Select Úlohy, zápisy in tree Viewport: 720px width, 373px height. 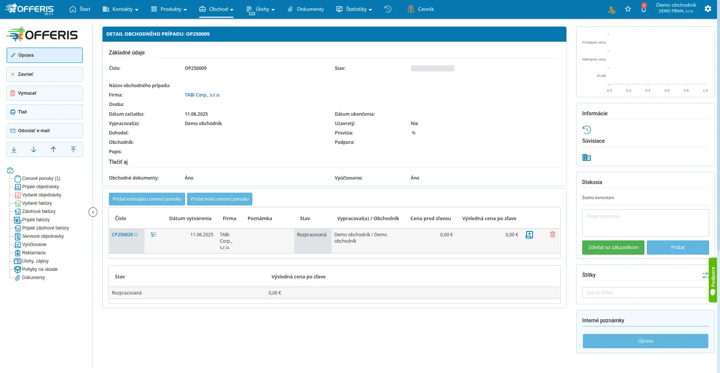[35, 261]
